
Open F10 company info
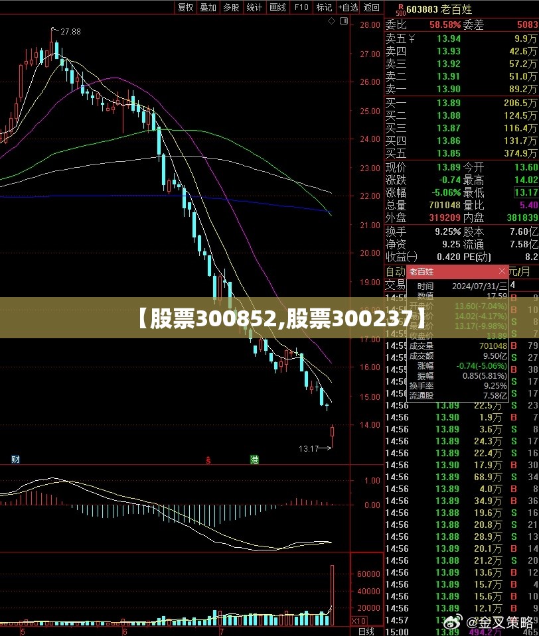point(301,7)
